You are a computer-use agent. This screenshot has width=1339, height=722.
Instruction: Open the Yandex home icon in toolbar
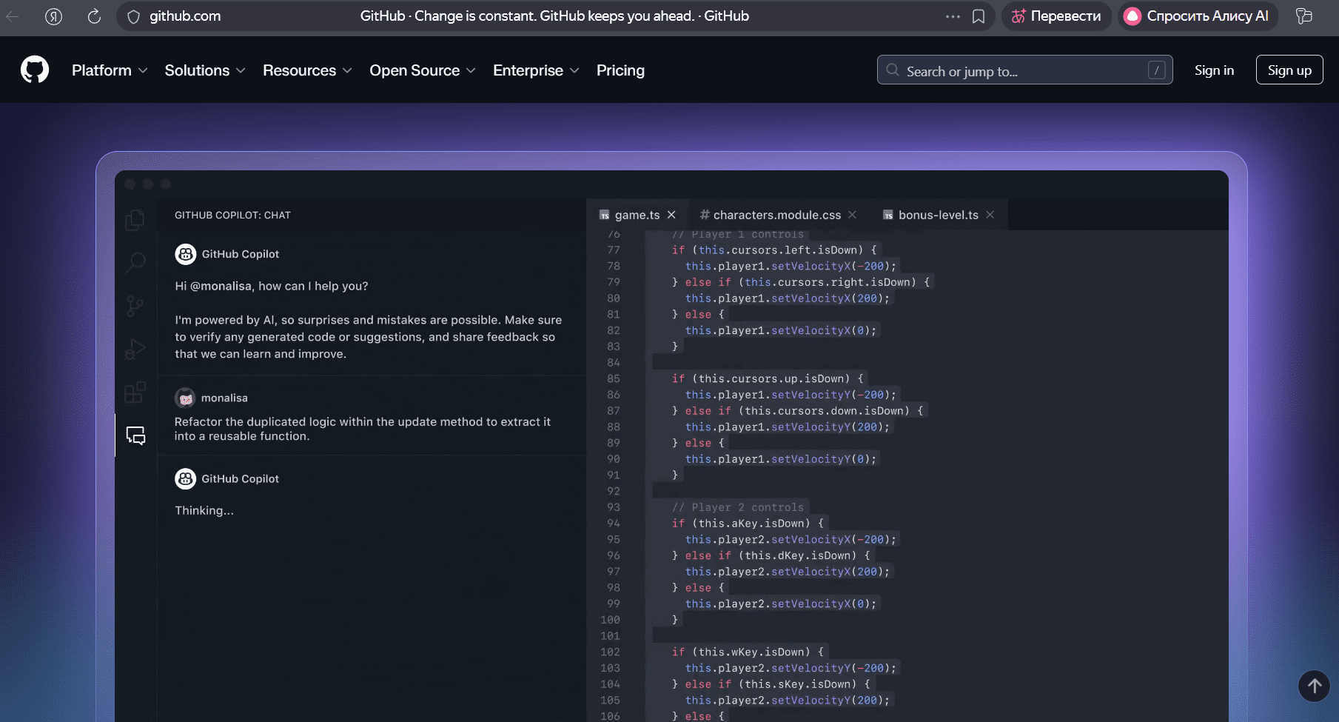(x=53, y=16)
